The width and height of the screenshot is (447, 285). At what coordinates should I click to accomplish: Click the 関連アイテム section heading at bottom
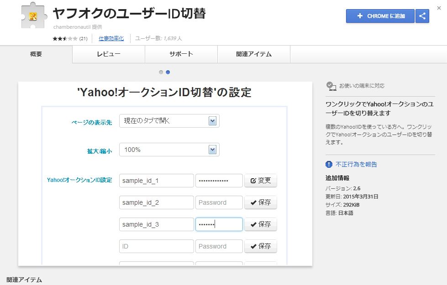coord(24,280)
